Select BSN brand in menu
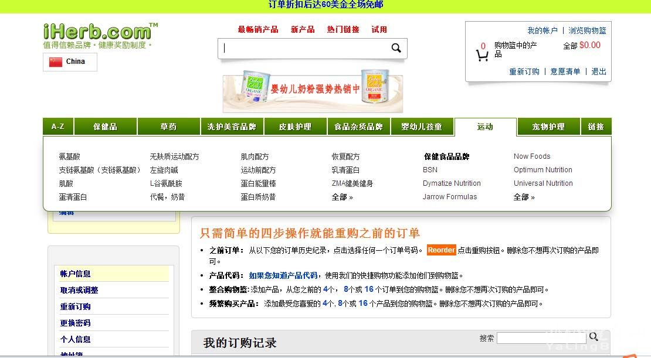Screen dimensions: 651x358 [430, 170]
